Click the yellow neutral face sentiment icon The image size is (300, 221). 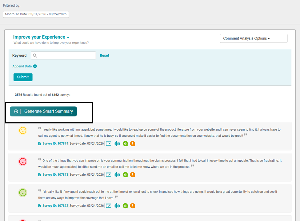point(23,131)
